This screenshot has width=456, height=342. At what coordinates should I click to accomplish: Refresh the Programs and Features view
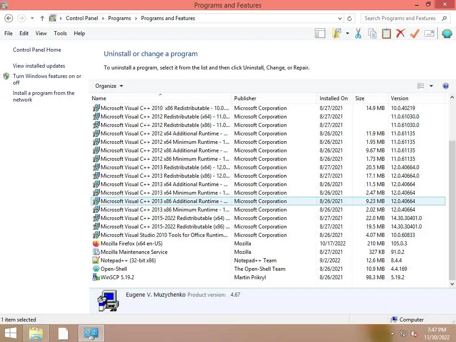tap(350, 18)
